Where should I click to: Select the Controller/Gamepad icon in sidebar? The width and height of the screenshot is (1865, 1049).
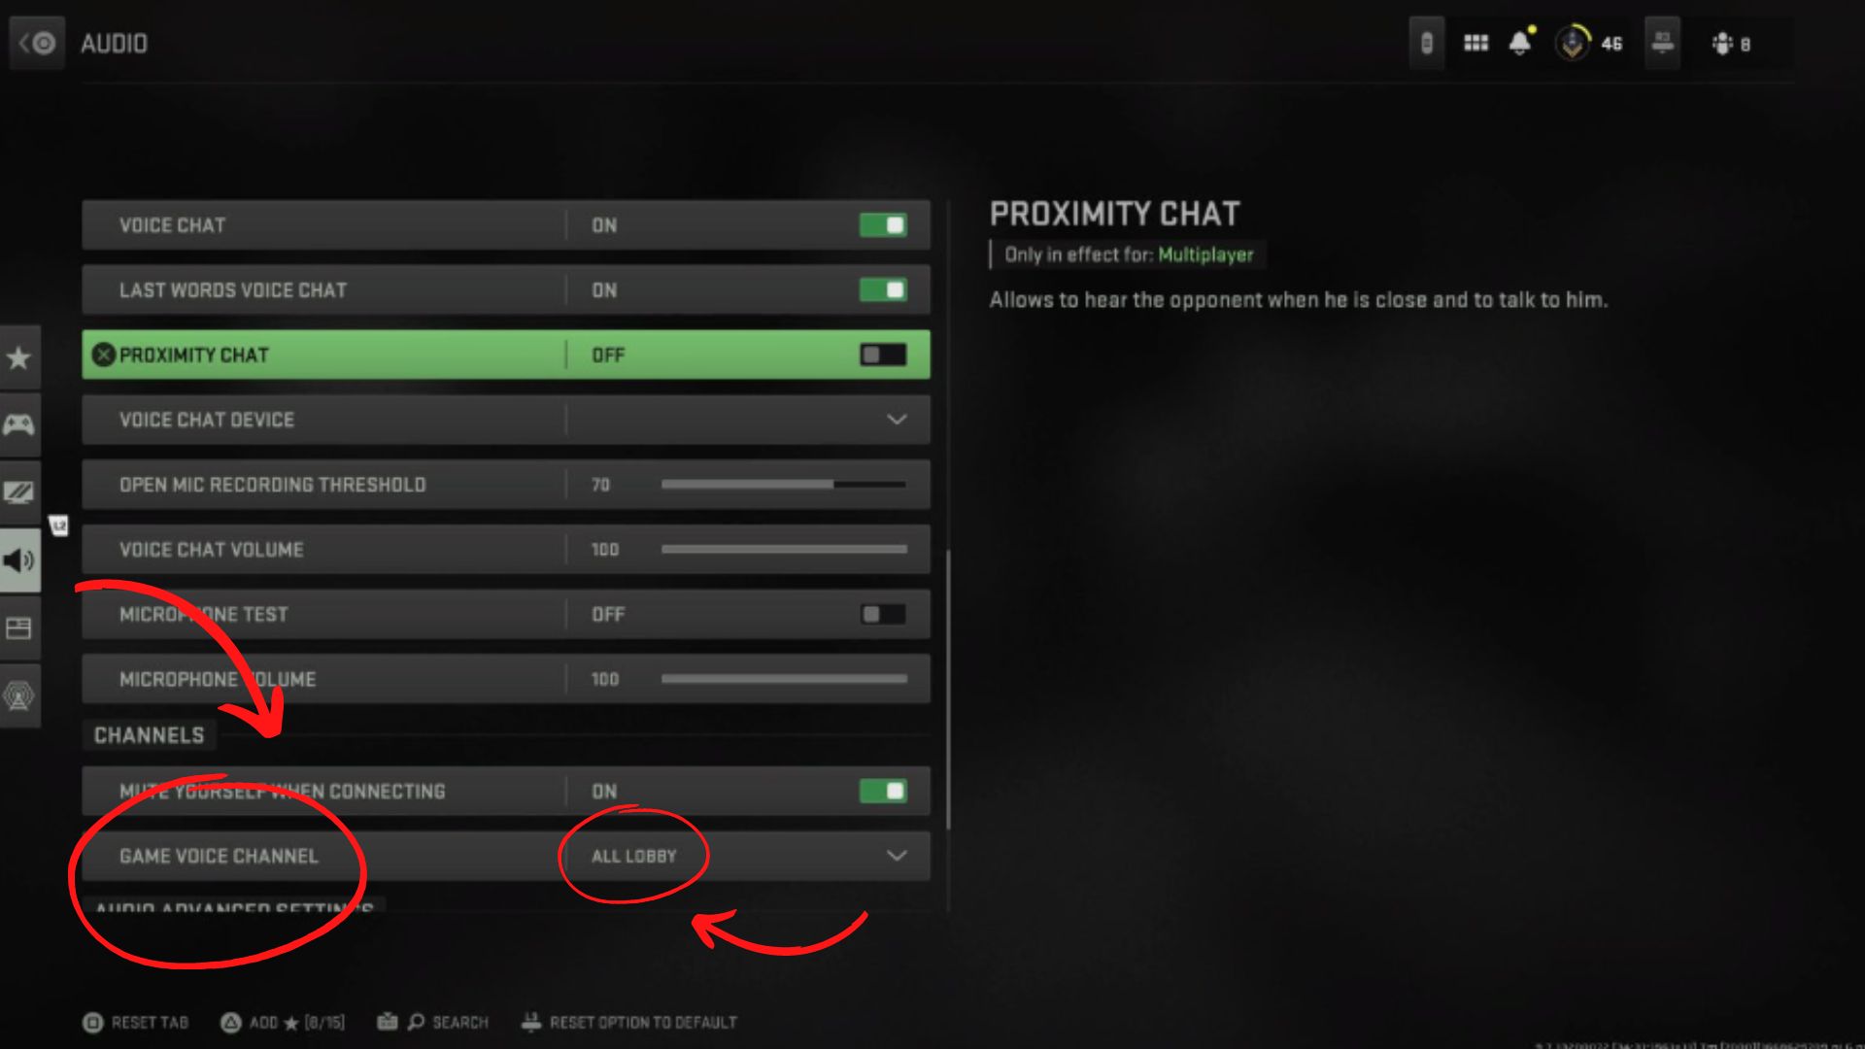point(20,423)
